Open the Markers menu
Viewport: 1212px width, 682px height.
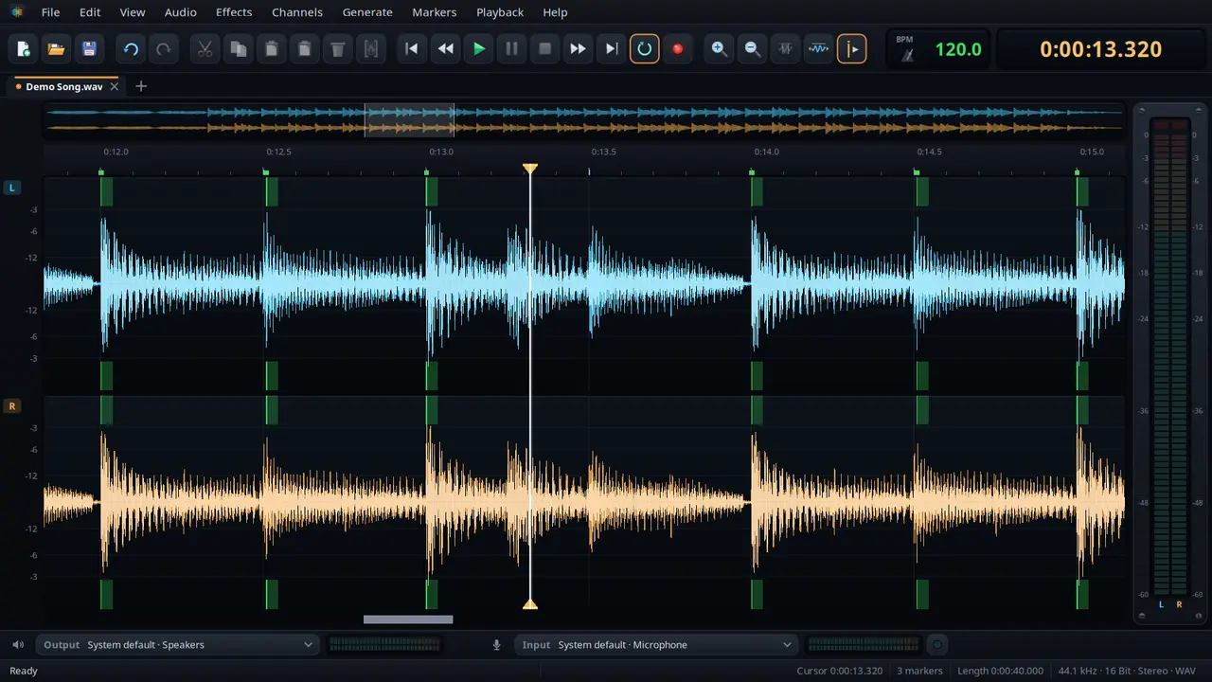435,12
